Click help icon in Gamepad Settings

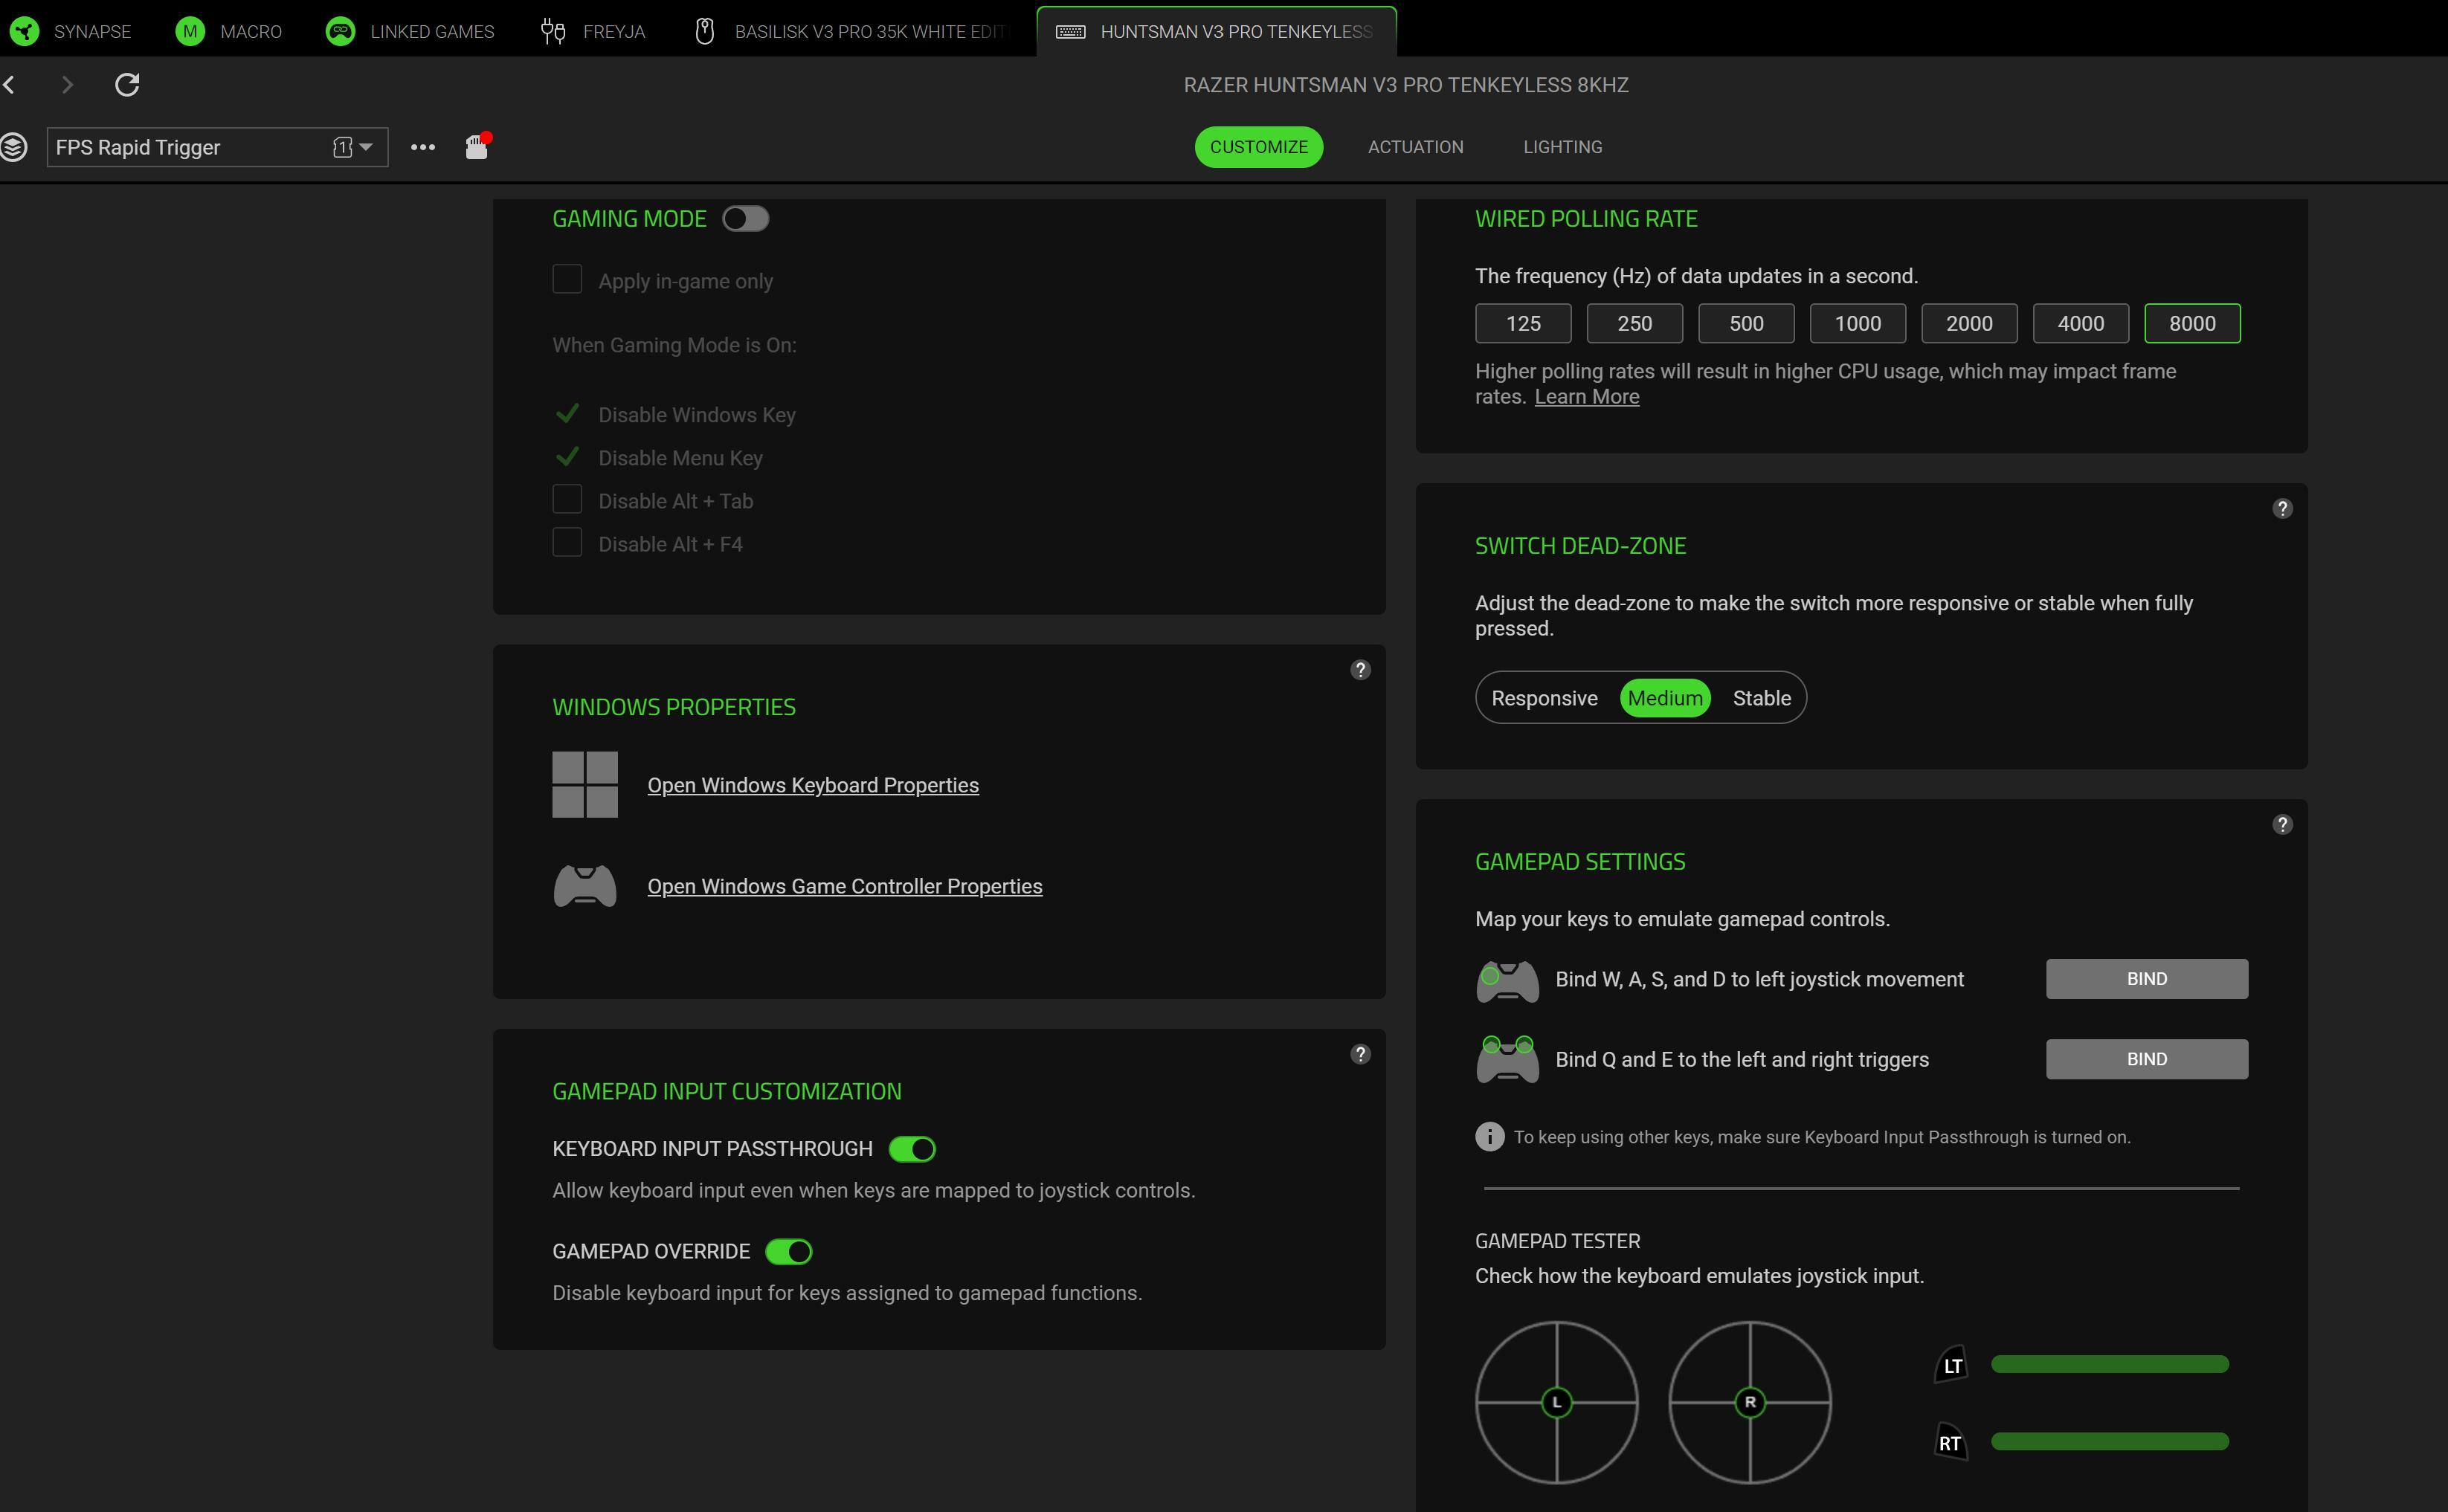click(x=2282, y=824)
